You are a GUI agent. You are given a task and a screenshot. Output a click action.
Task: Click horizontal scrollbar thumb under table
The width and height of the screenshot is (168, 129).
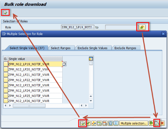(x=29, y=106)
